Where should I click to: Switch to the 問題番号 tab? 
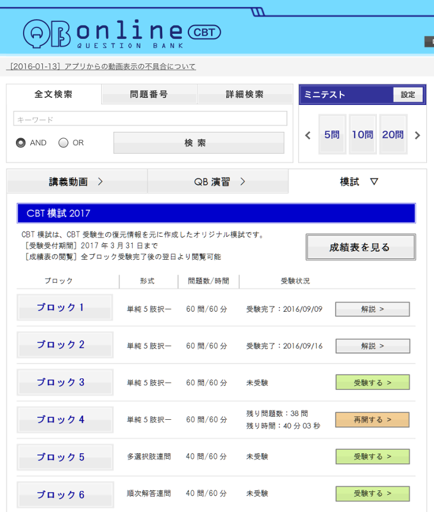point(149,94)
